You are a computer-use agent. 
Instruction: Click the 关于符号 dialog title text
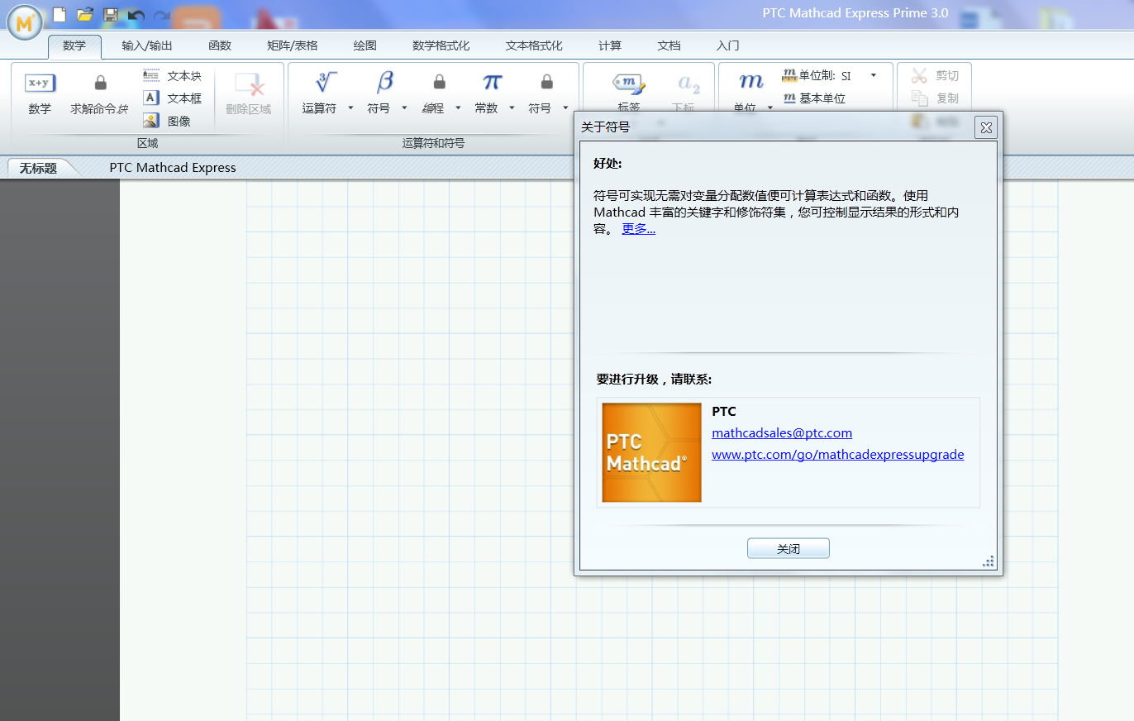pos(606,127)
